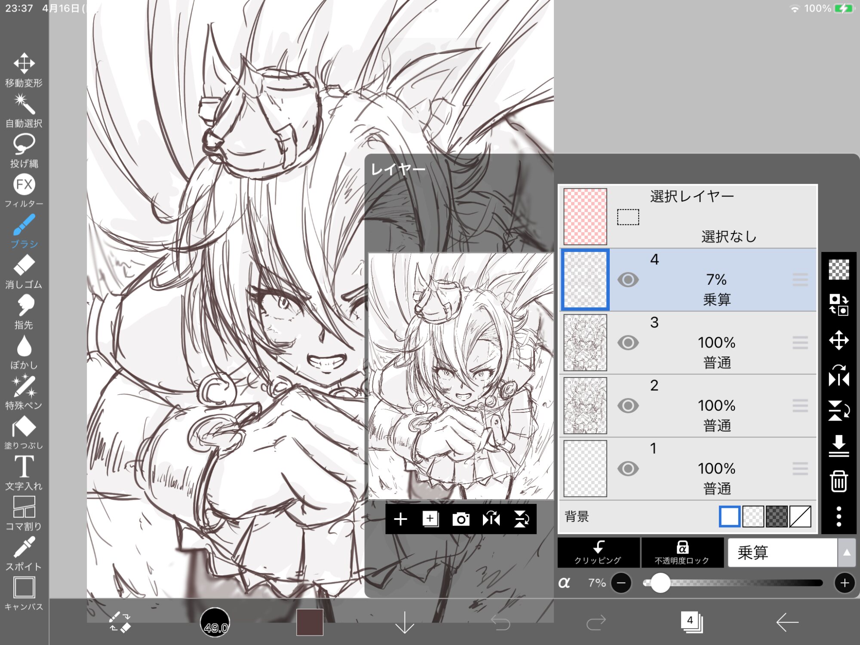Redo the last action
This screenshot has height=645, width=860.
[x=596, y=622]
